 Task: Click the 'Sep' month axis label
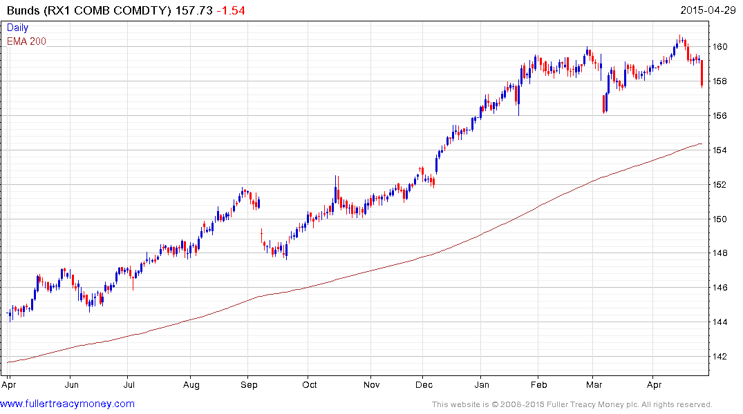coord(249,384)
